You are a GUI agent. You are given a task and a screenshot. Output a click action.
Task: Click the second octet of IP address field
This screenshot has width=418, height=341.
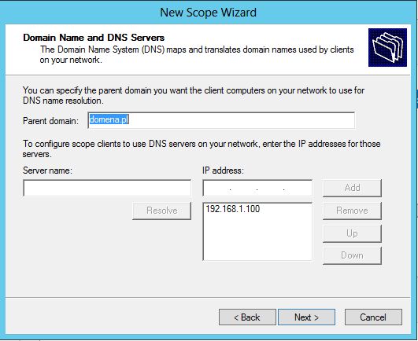[x=243, y=188]
